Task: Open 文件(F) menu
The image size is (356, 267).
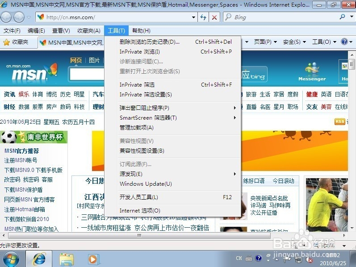Action: point(12,31)
